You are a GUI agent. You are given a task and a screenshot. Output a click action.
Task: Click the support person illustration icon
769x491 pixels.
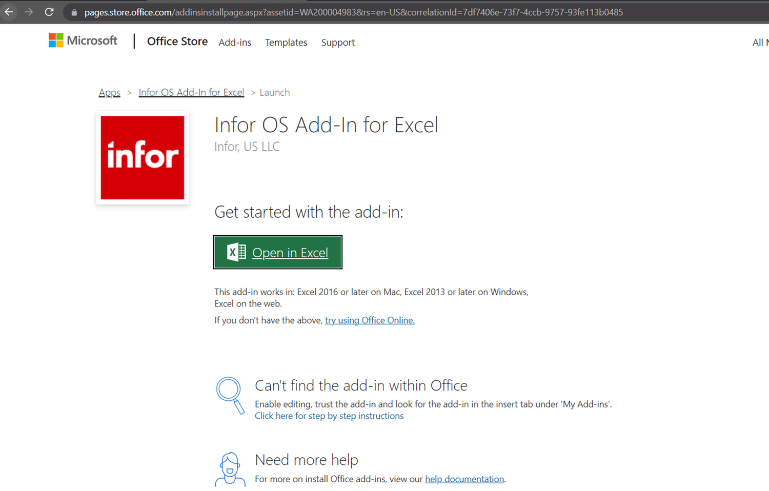pos(230,469)
